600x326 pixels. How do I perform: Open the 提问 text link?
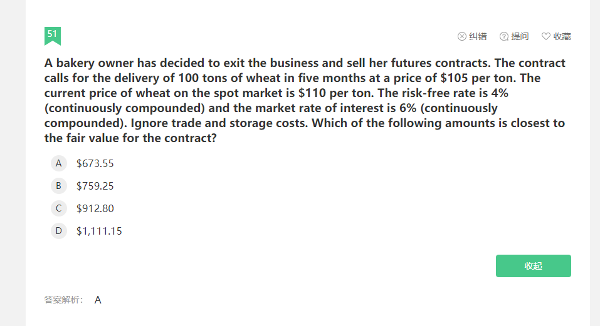520,36
